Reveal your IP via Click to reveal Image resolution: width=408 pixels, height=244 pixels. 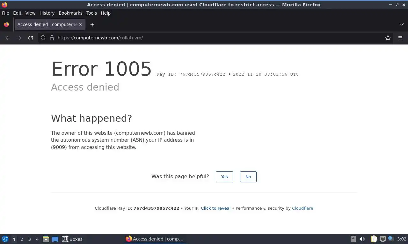pos(215,208)
